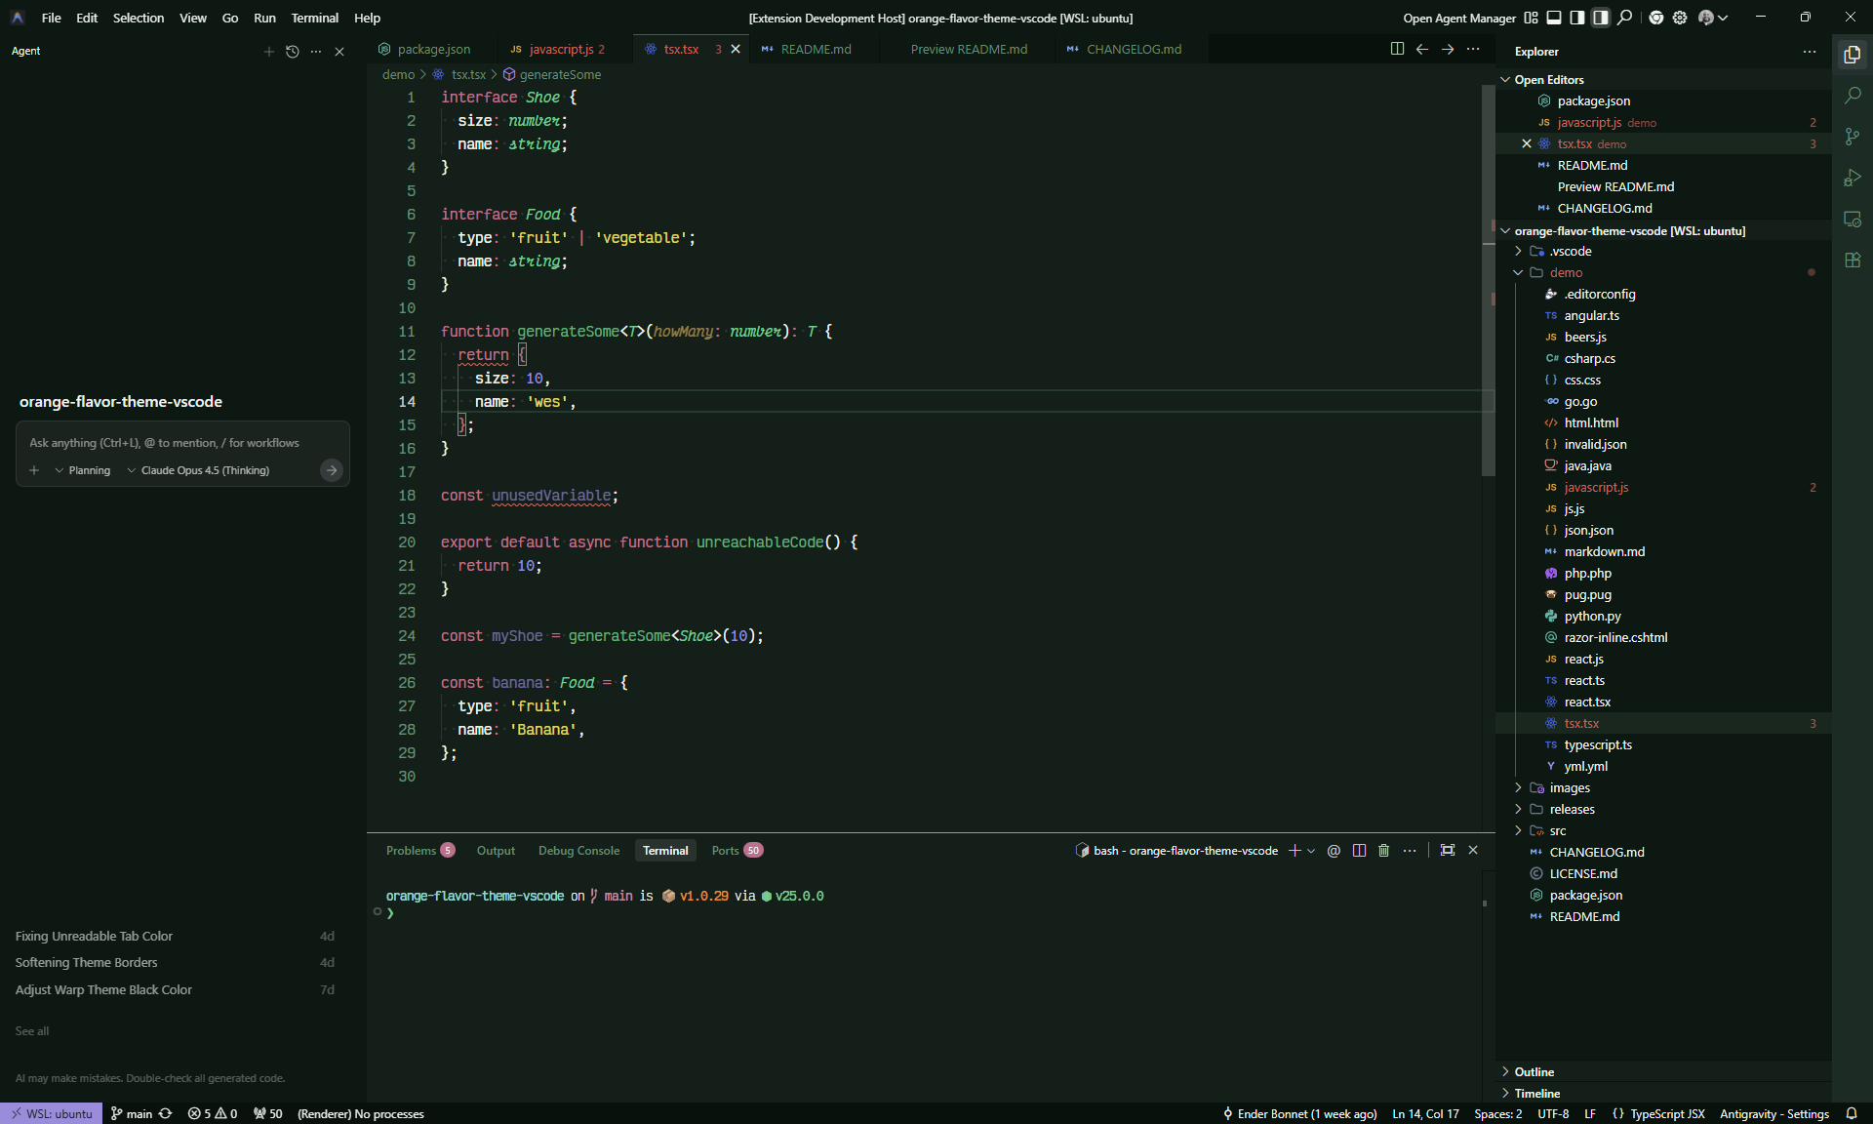Open python.py in the file tree

1592,616
